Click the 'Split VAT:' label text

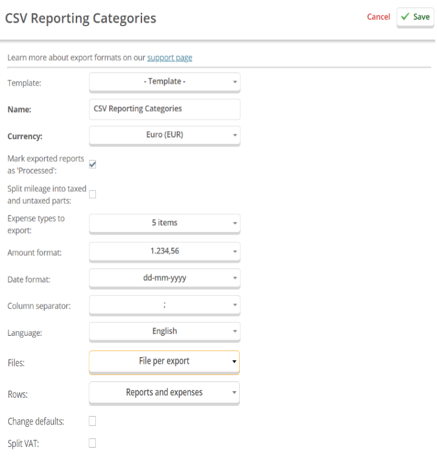pos(23,443)
